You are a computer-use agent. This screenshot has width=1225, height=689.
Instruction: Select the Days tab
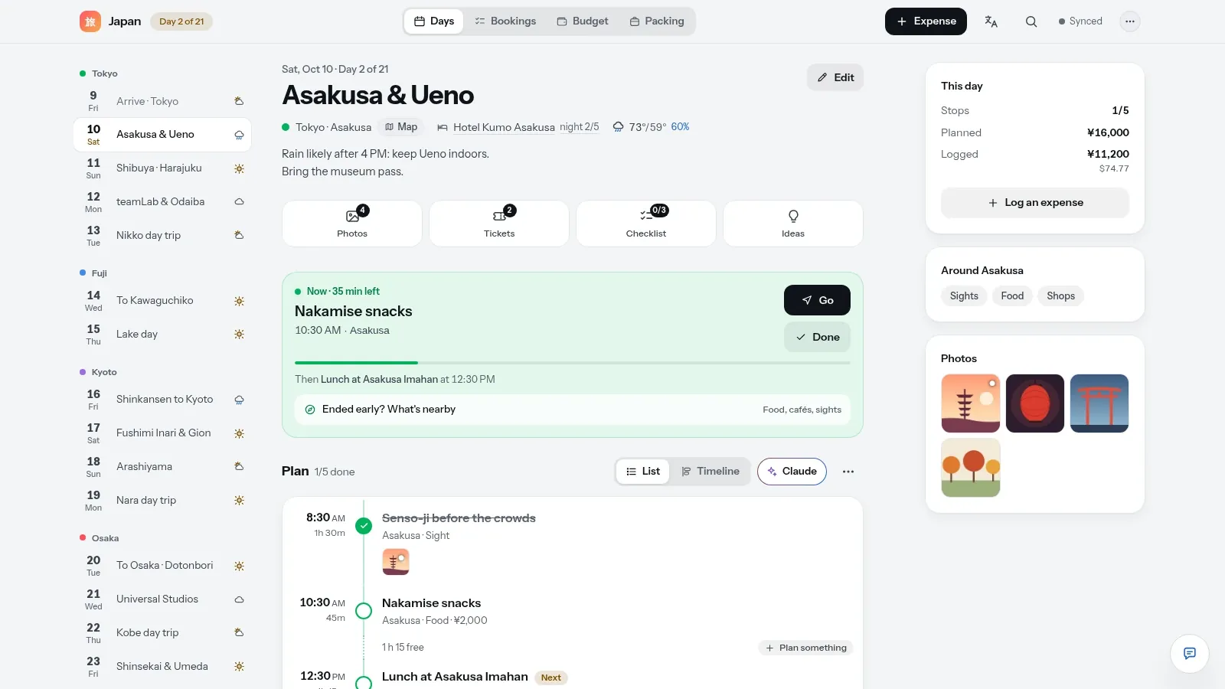(x=434, y=21)
